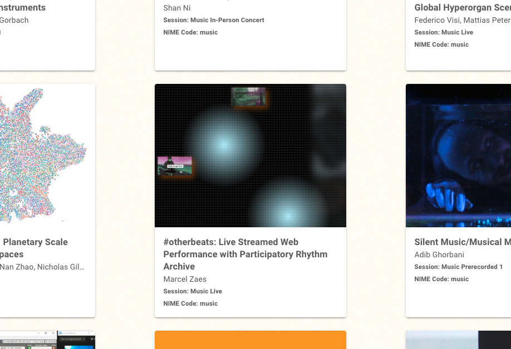The image size is (511, 349).
Task: Click 'NIME Code: music' under Shan Ni
Action: [190, 32]
